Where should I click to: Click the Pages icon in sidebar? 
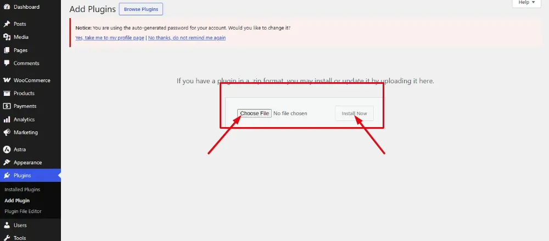7,50
